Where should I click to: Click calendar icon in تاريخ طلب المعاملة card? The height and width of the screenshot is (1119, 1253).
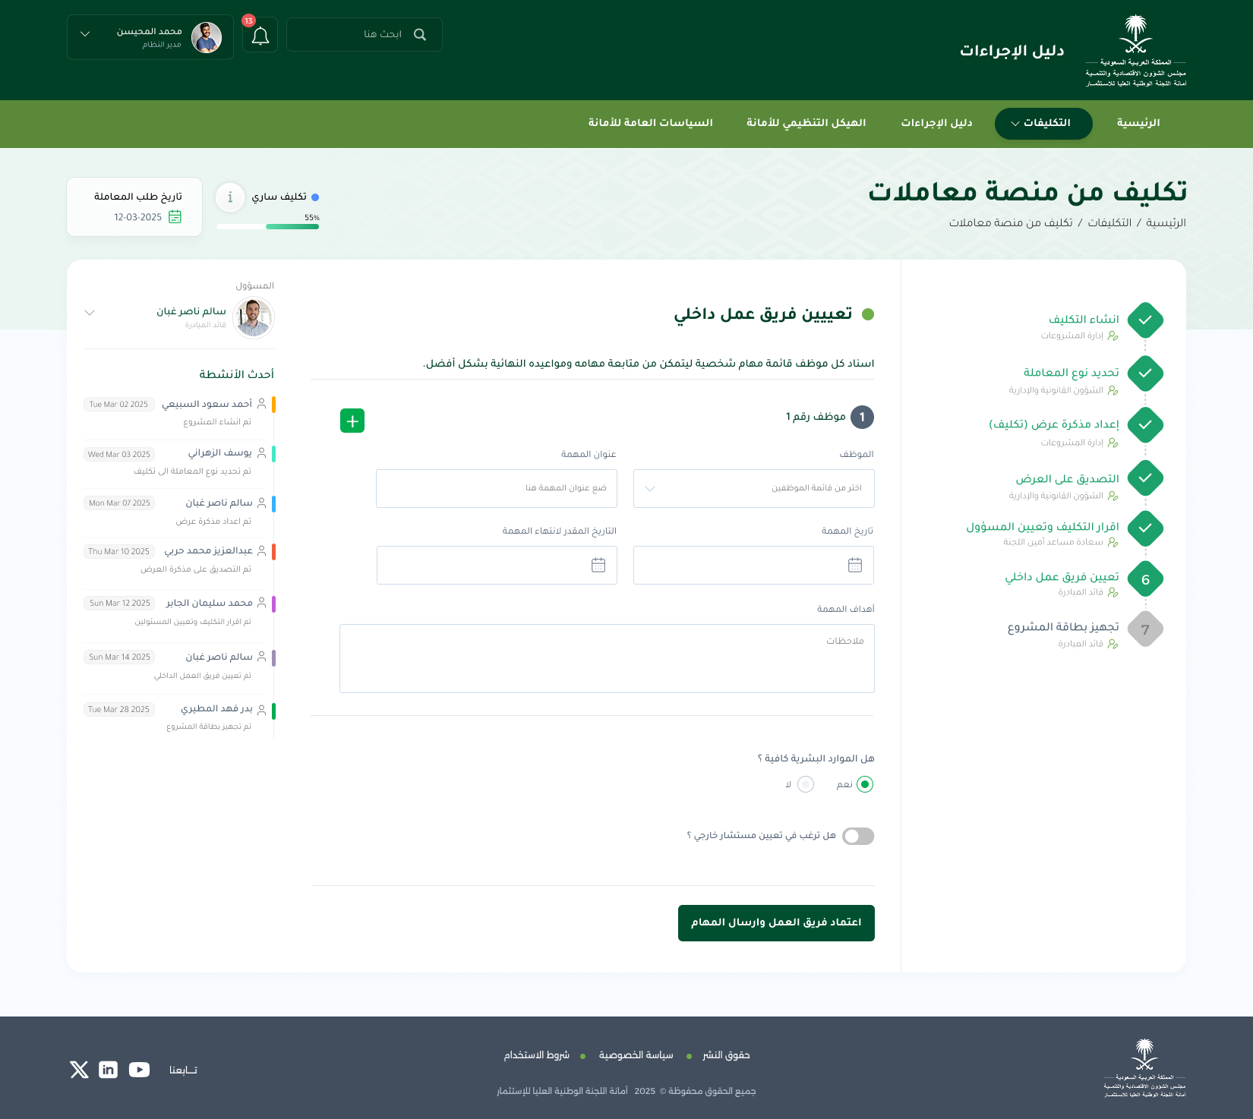pos(175,217)
